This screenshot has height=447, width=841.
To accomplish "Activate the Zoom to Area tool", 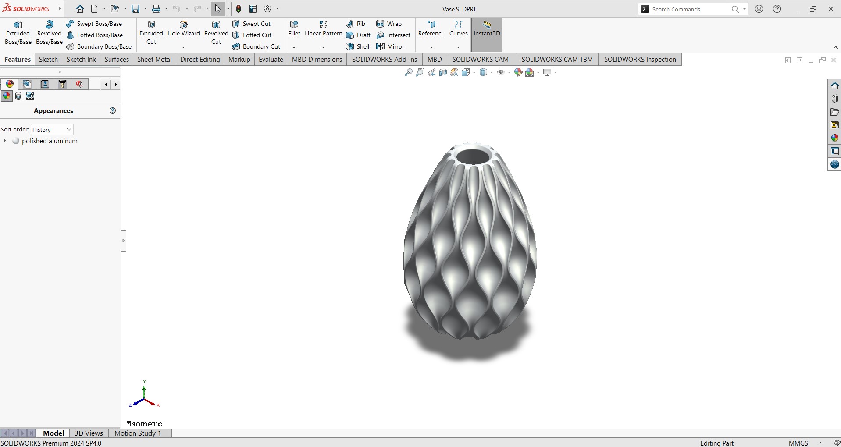I will (420, 72).
